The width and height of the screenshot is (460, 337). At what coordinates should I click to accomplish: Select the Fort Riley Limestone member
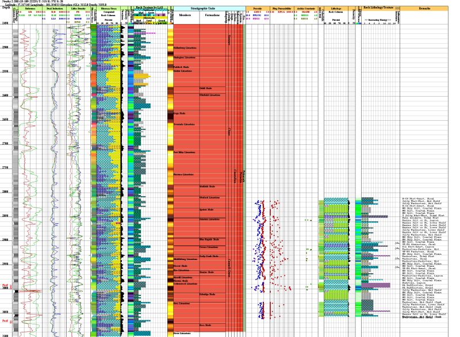click(x=184, y=152)
